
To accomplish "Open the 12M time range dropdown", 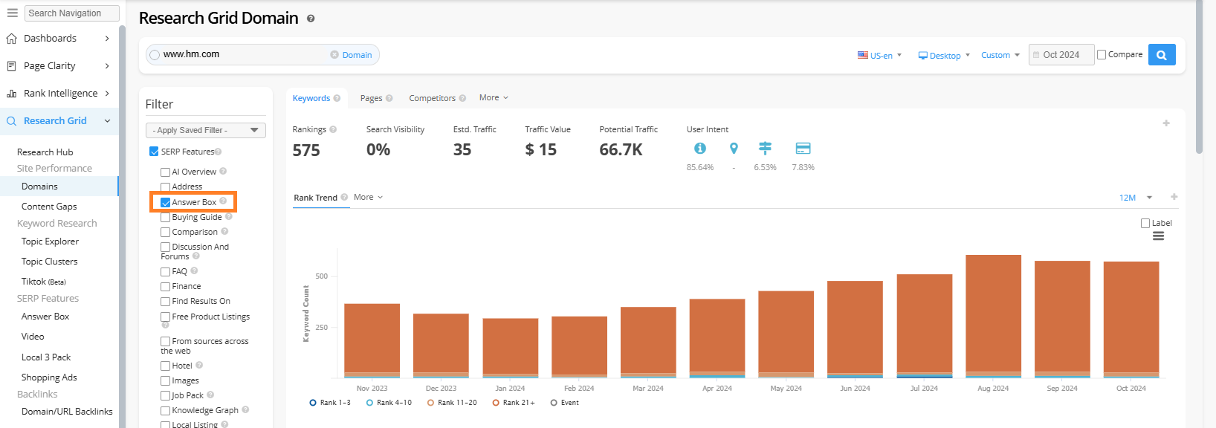I will [1136, 198].
